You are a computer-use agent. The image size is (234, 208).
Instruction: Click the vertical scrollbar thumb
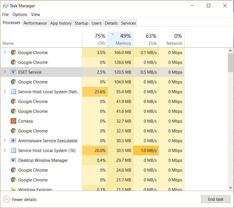click(x=230, y=63)
